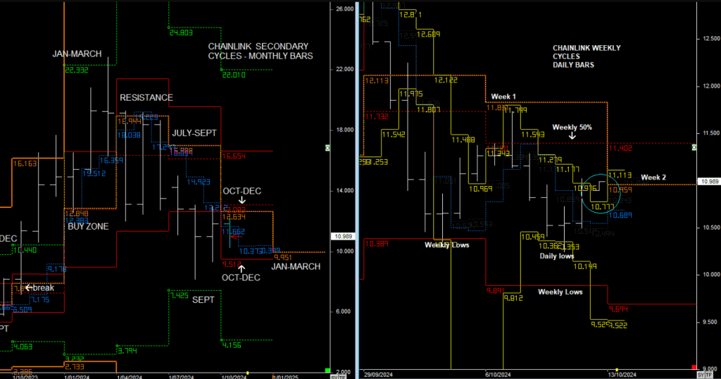Image resolution: width=721 pixels, height=379 pixels.
Task: Click the red square on the daily chart
Action: 694,367
